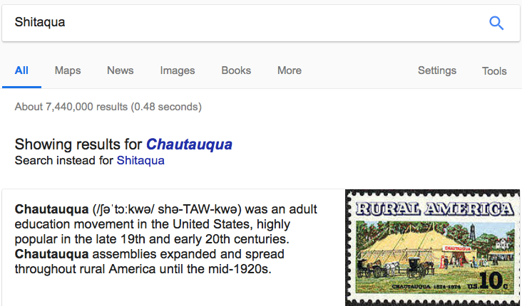Open the News tab
The width and height of the screenshot is (522, 306).
pos(120,70)
